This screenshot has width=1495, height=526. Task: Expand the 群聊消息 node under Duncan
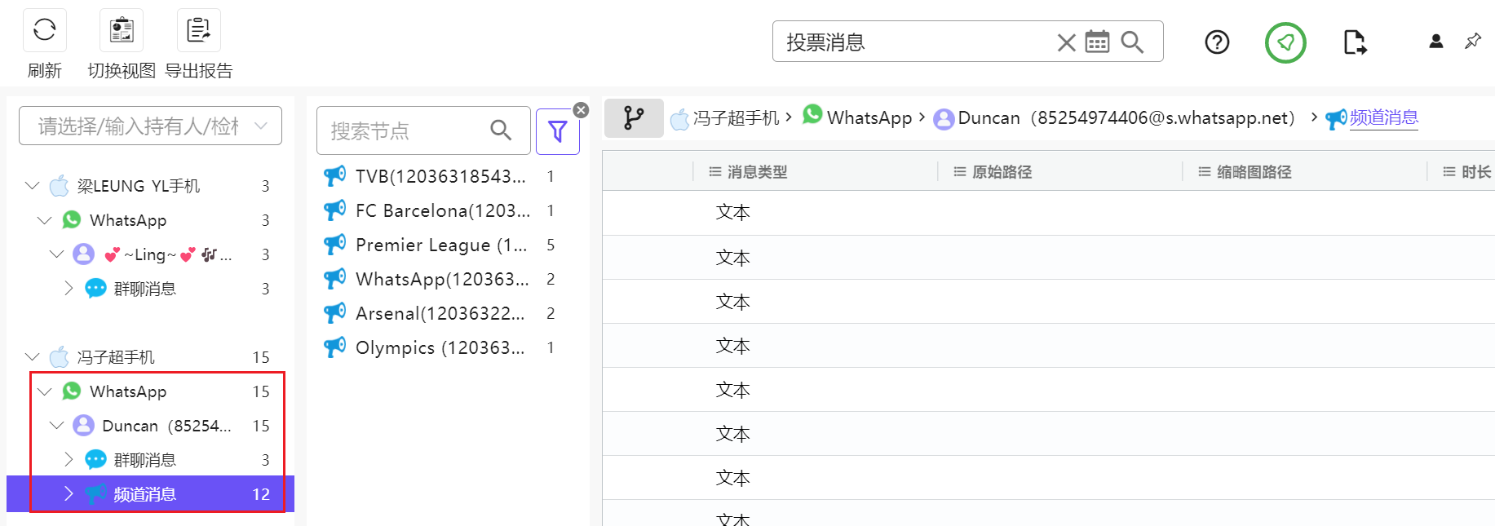[69, 460]
